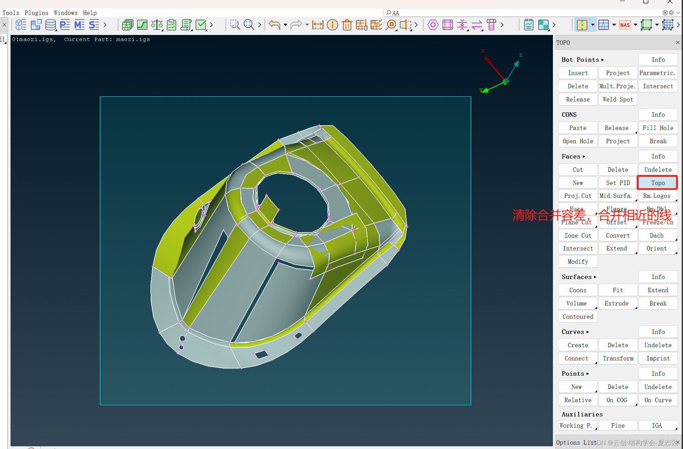
Task: Expand the Hot Points submenu arrow
Action: click(603, 60)
